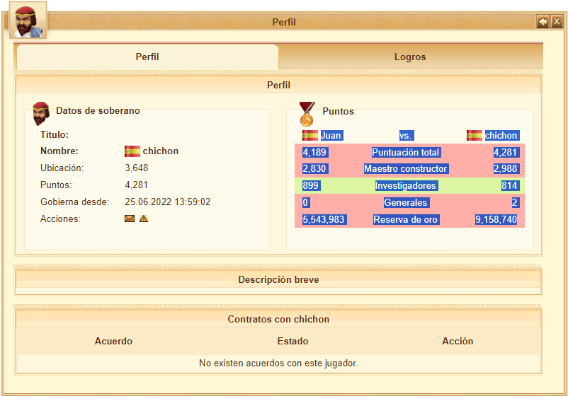Click Juan's gold reserve 5,543,983

pyautogui.click(x=324, y=219)
